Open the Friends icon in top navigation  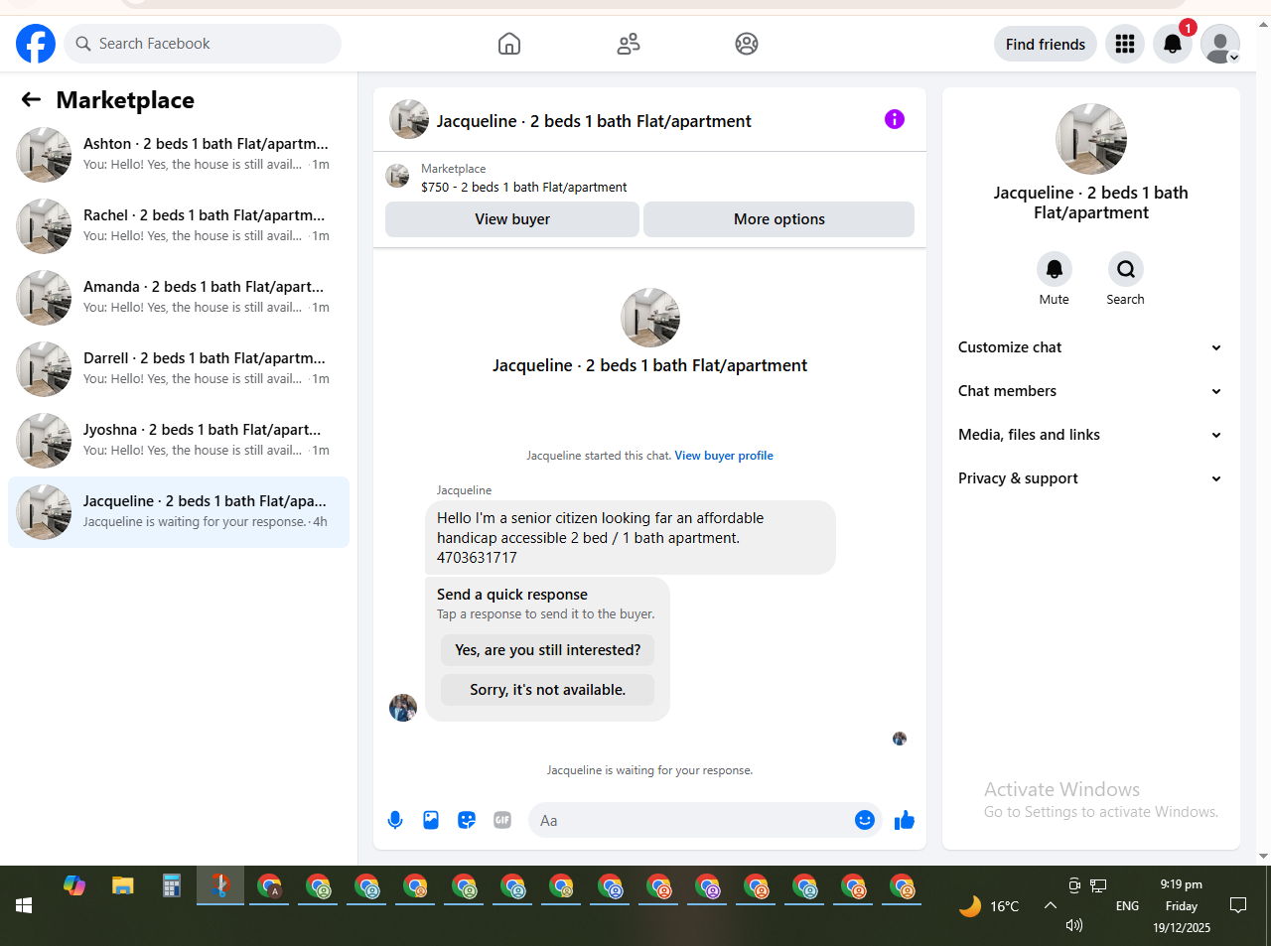(x=629, y=44)
